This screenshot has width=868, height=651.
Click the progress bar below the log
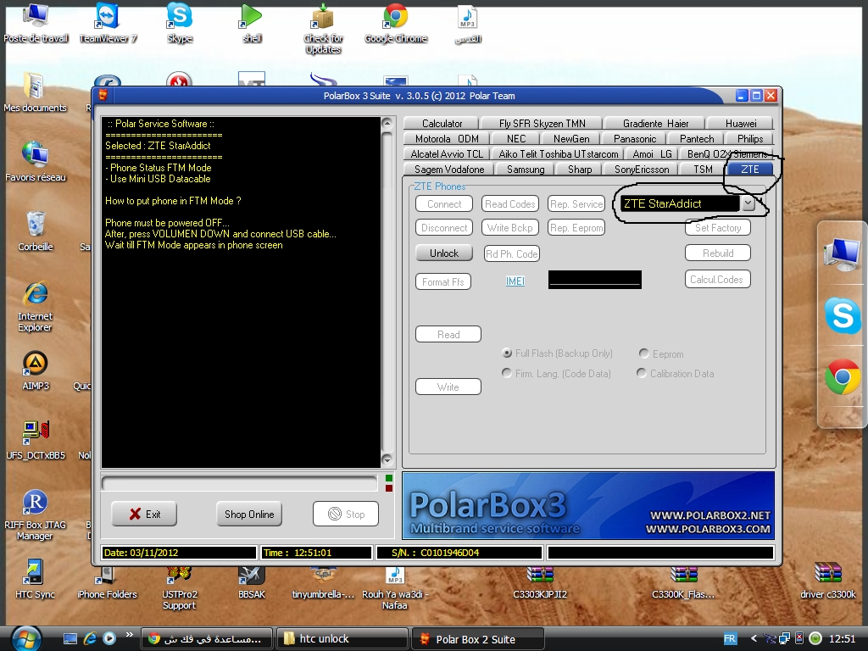[x=239, y=483]
